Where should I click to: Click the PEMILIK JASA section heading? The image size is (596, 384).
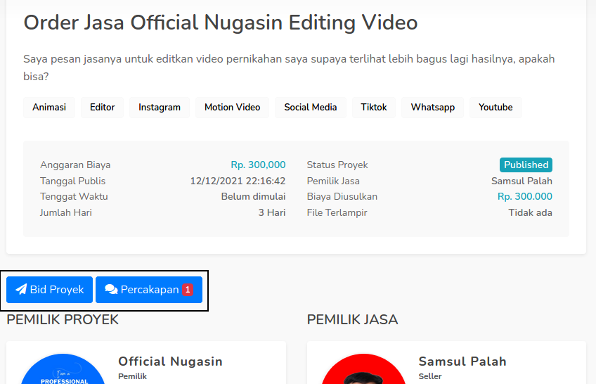(x=352, y=320)
